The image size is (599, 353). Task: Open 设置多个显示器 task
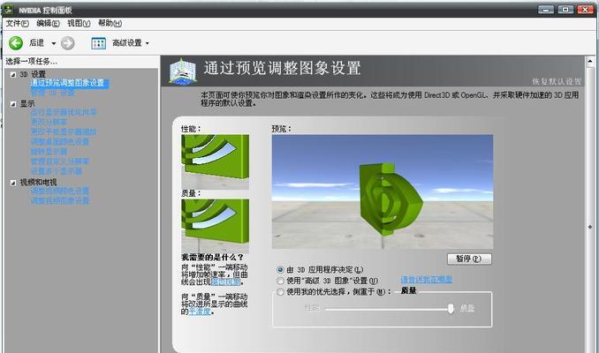tap(57, 171)
